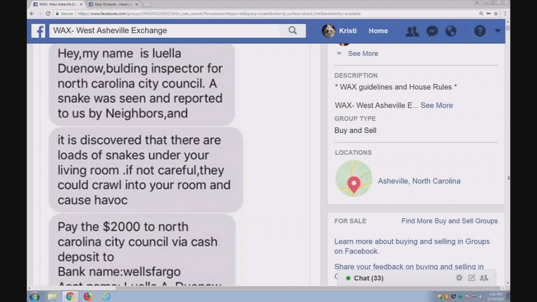
Task: Click the horizontal scrollbar thumb
Action: [x=308, y=288]
